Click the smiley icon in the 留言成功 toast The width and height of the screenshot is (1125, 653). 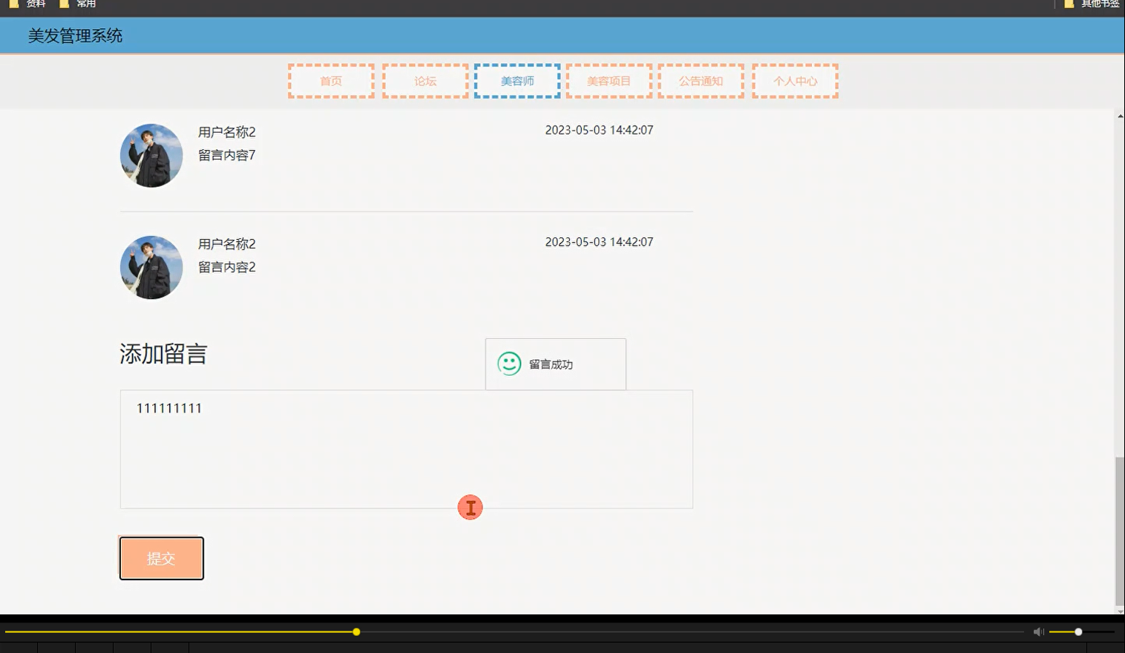pyautogui.click(x=509, y=364)
